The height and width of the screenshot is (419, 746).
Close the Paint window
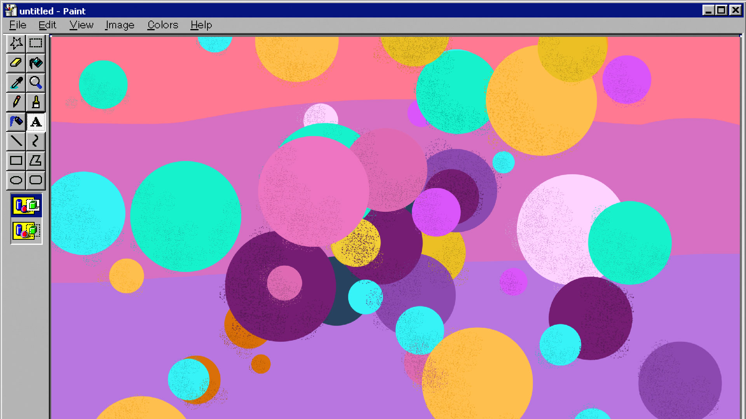(x=736, y=10)
